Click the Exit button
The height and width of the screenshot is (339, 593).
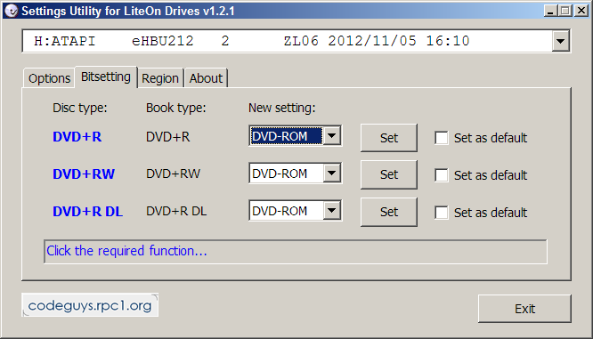tap(524, 309)
